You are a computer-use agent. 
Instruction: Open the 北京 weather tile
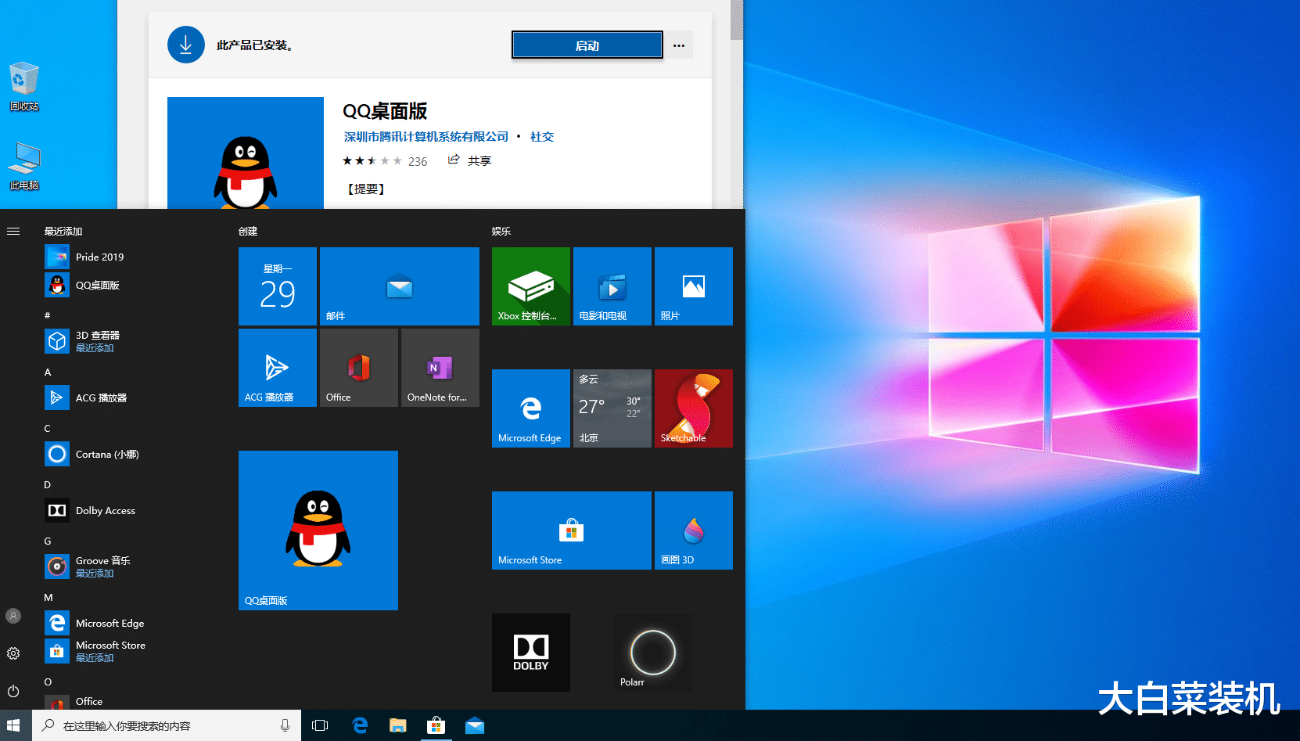pyautogui.click(x=612, y=408)
